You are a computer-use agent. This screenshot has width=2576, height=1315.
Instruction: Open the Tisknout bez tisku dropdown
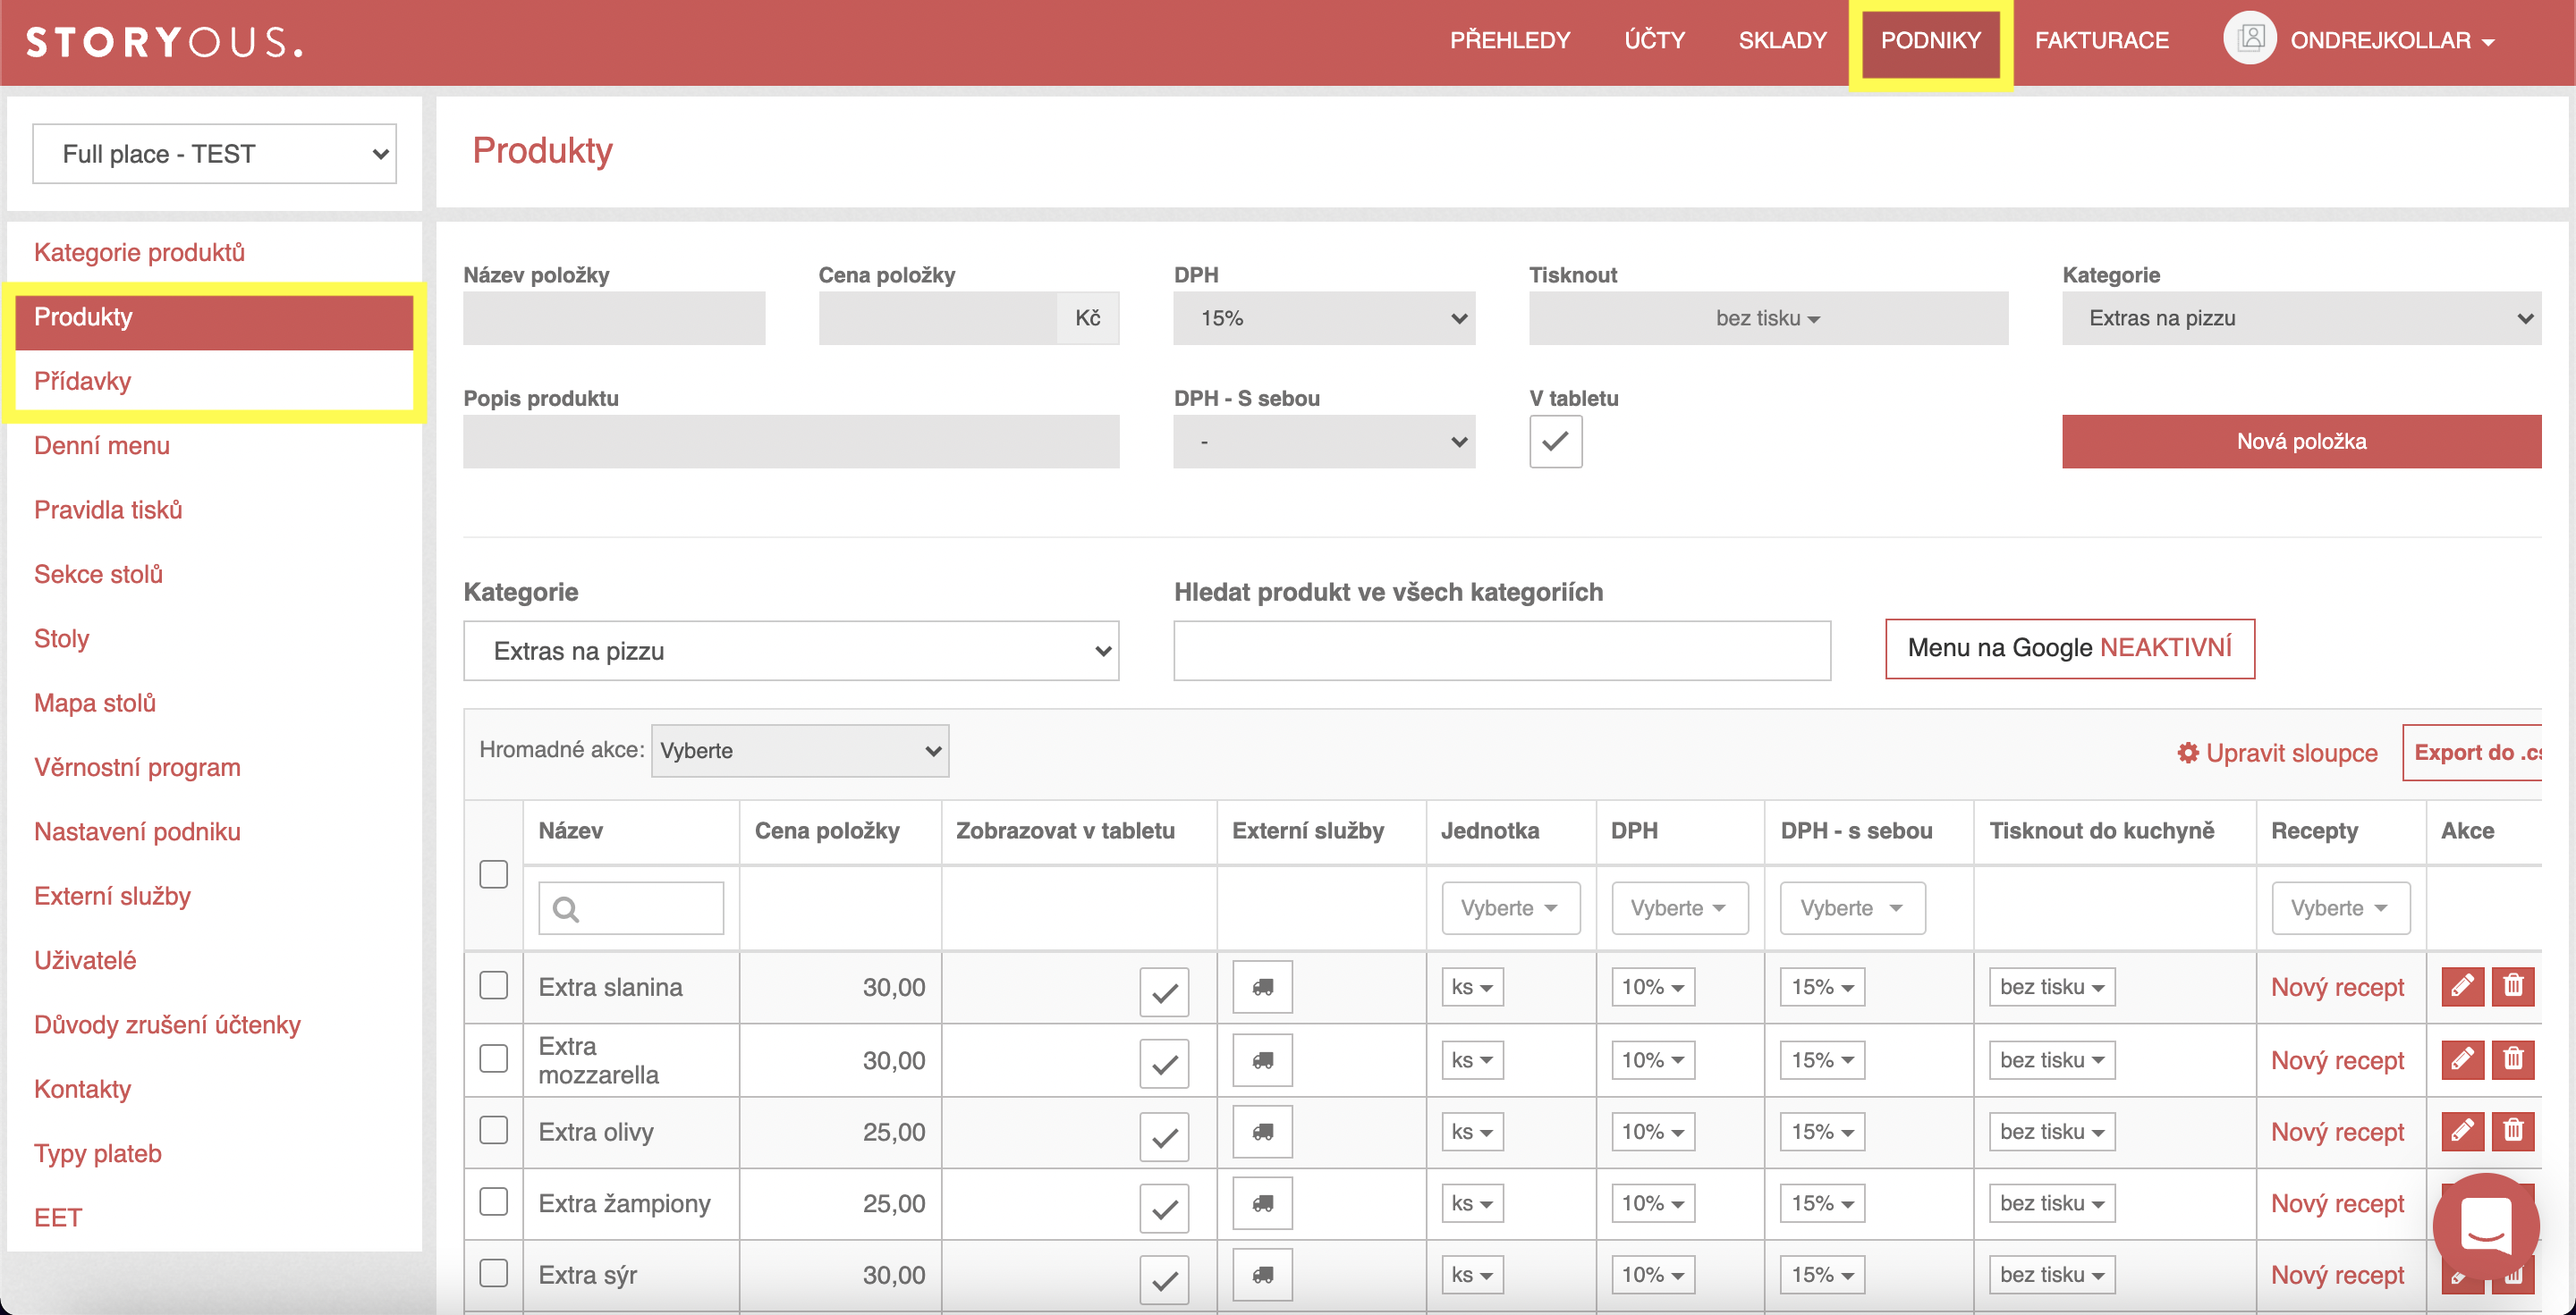click(1768, 317)
